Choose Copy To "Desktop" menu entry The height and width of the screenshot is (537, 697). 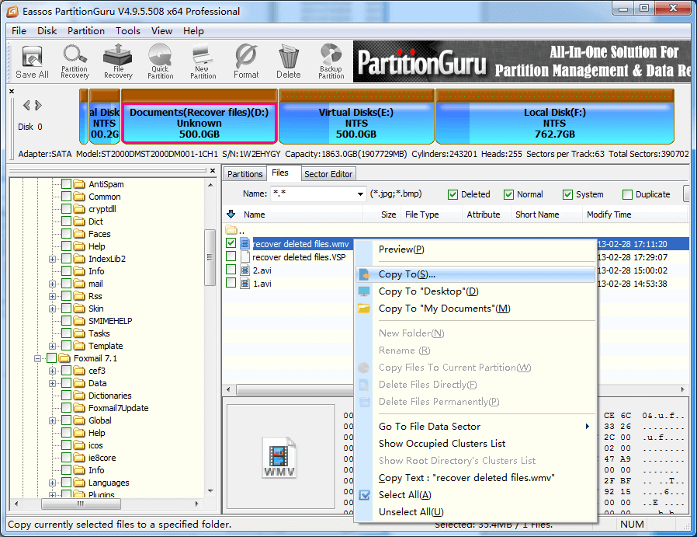[428, 291]
